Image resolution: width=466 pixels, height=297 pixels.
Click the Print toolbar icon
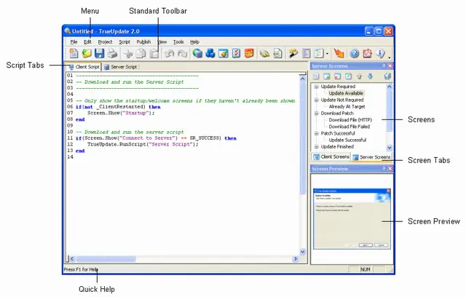coord(111,54)
